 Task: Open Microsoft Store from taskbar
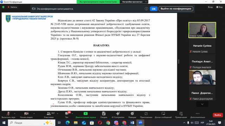pos(92,123)
